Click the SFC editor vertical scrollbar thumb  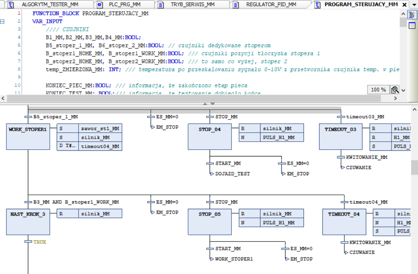click(414, 167)
